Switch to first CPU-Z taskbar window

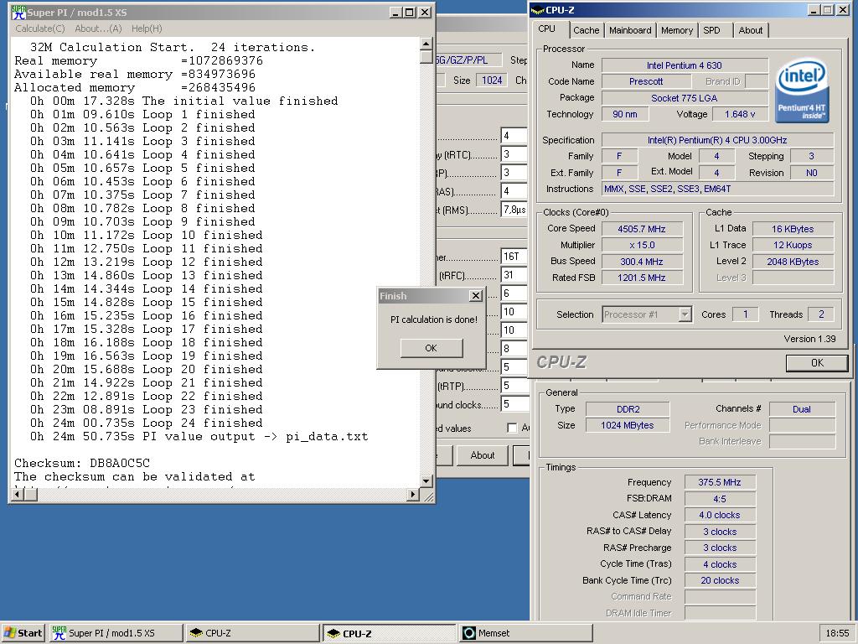click(251, 633)
